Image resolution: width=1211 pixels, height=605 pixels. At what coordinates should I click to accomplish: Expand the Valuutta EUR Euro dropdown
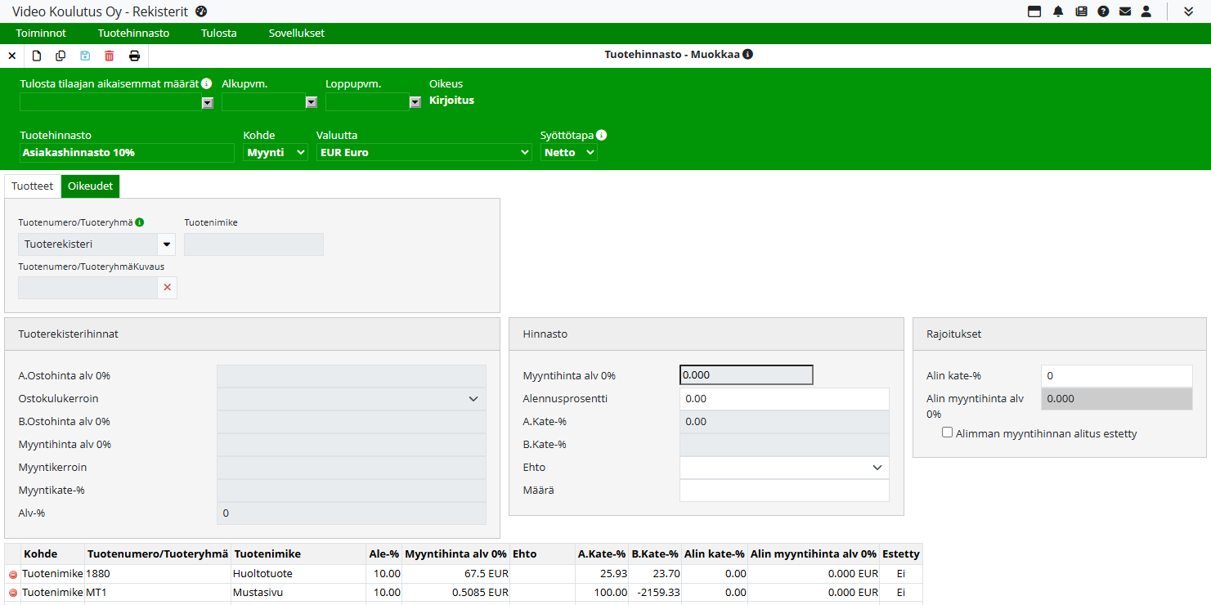click(x=424, y=153)
